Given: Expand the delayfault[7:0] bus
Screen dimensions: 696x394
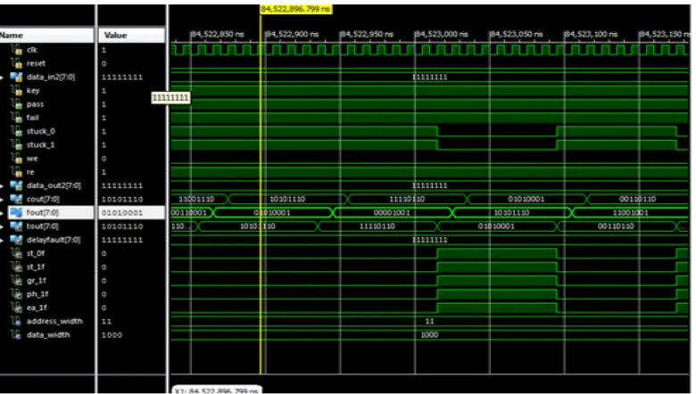Looking at the screenshot, I should click(x=2, y=240).
